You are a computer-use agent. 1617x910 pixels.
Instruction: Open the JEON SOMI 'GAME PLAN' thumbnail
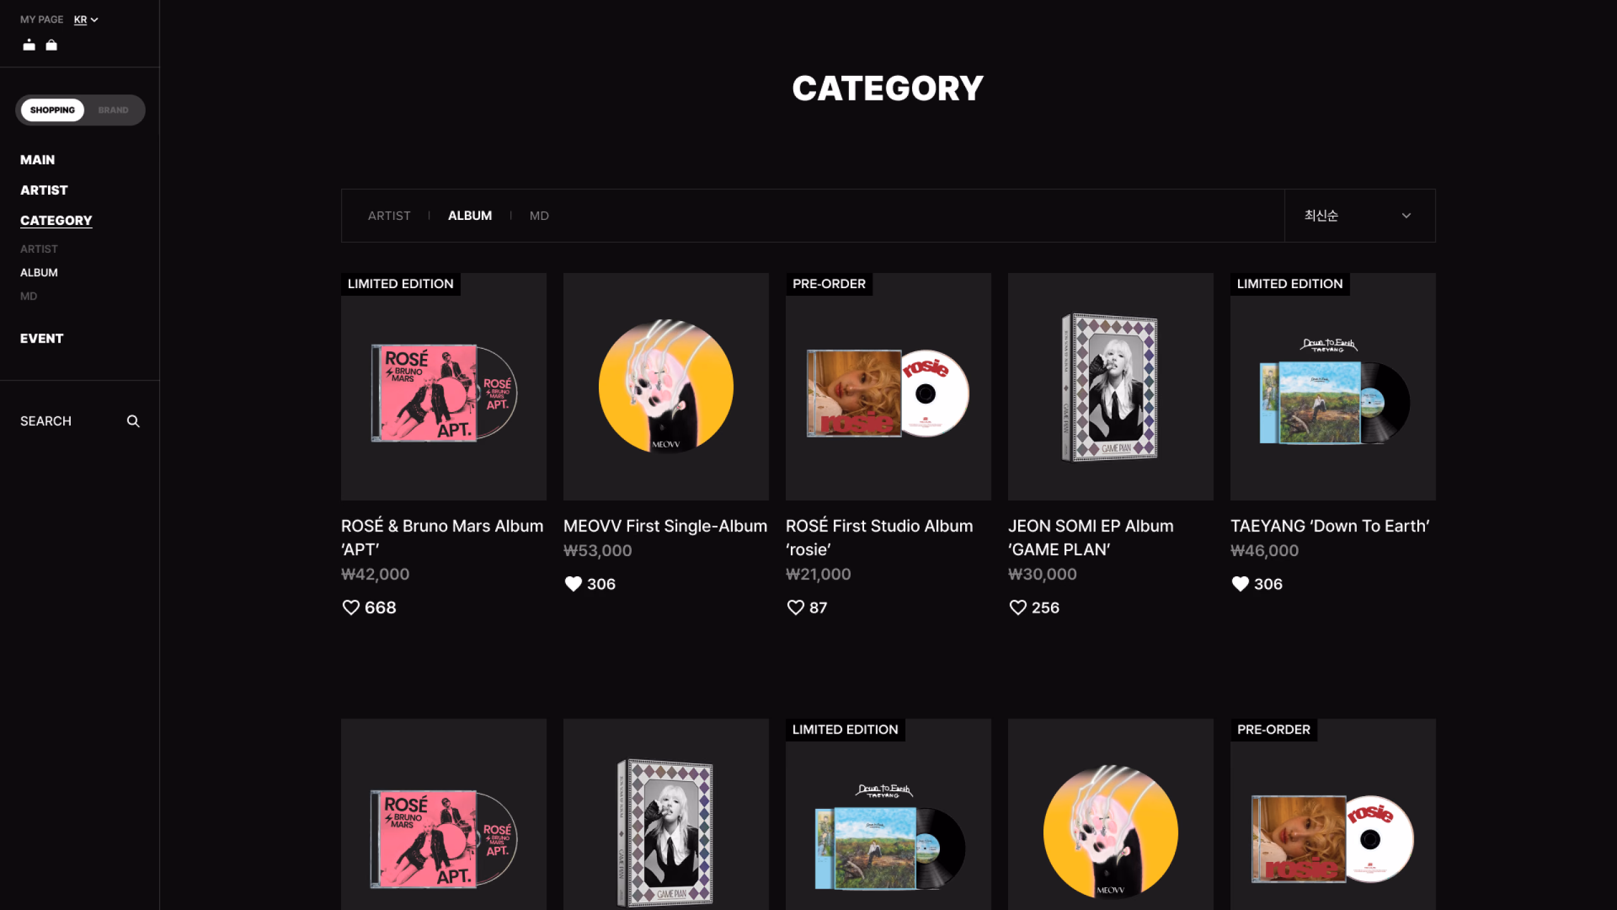coord(1110,387)
